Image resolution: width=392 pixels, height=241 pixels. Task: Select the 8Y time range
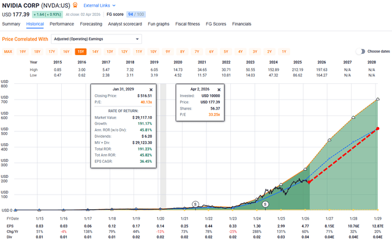[x=183, y=52]
